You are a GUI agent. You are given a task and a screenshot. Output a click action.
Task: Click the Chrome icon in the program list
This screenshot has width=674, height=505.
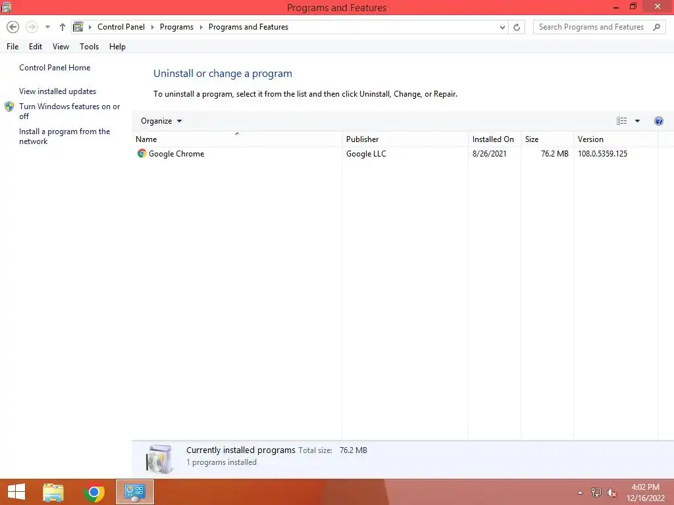(x=142, y=153)
